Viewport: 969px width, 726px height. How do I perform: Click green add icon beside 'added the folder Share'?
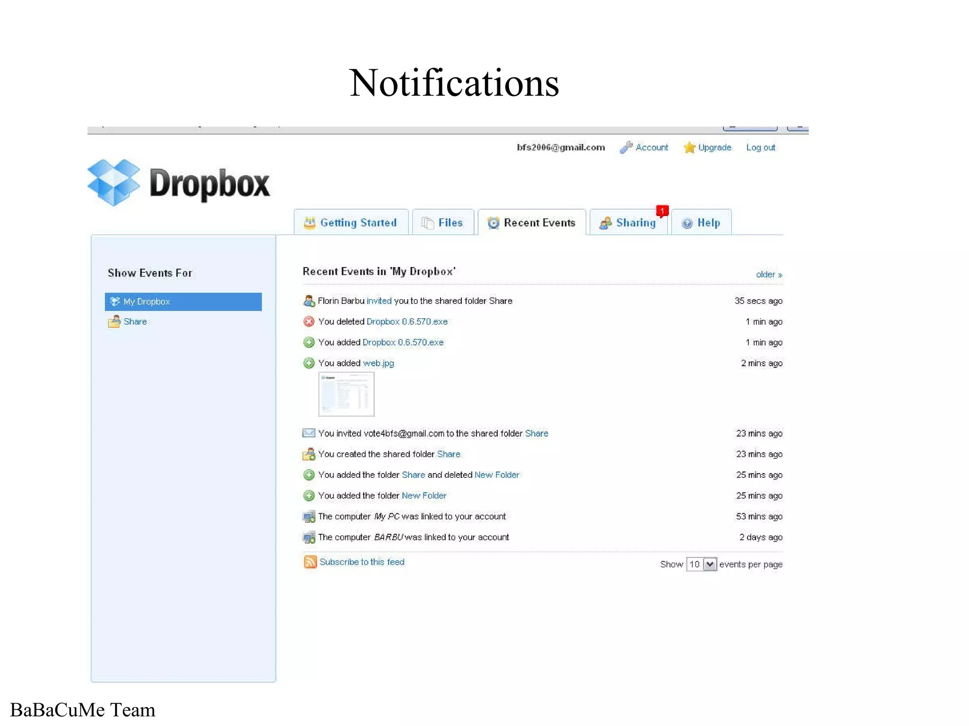(x=309, y=475)
